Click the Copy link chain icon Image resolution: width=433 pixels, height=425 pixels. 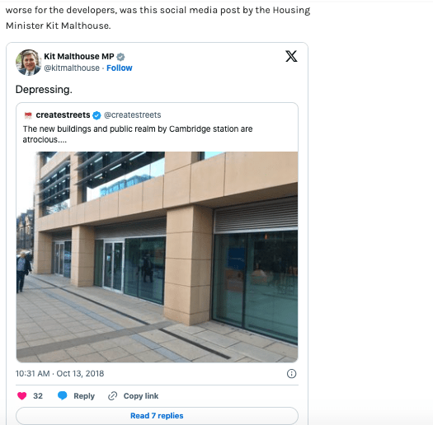(113, 396)
